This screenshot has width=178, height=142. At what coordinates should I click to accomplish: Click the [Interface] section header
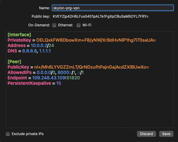tap(19, 35)
